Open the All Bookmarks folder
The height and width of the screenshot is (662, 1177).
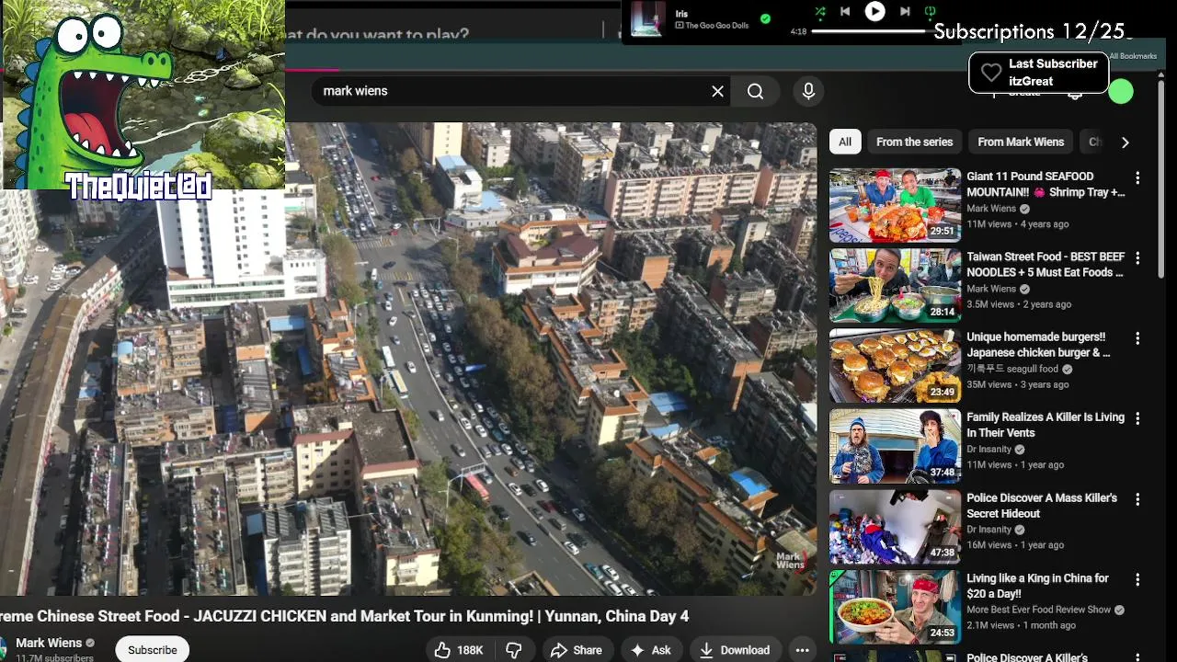(1133, 56)
